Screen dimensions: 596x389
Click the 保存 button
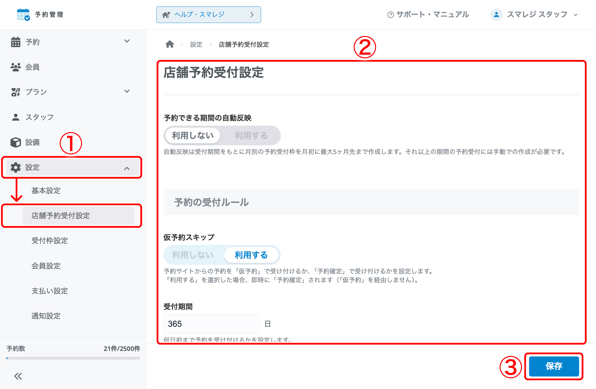554,366
